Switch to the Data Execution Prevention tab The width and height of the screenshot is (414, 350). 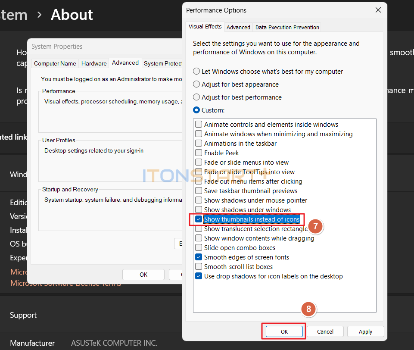[x=287, y=27]
